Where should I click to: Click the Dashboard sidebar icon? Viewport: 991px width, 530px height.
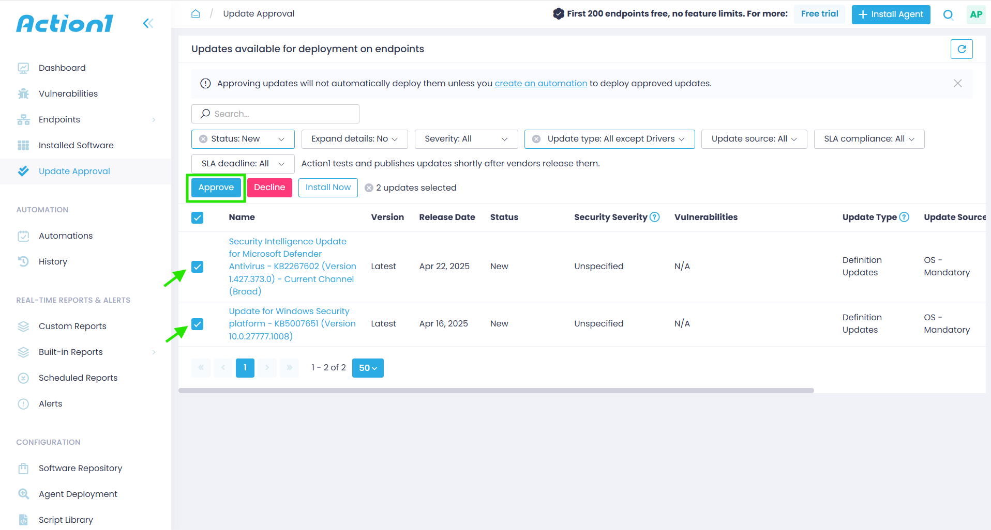tap(23, 68)
